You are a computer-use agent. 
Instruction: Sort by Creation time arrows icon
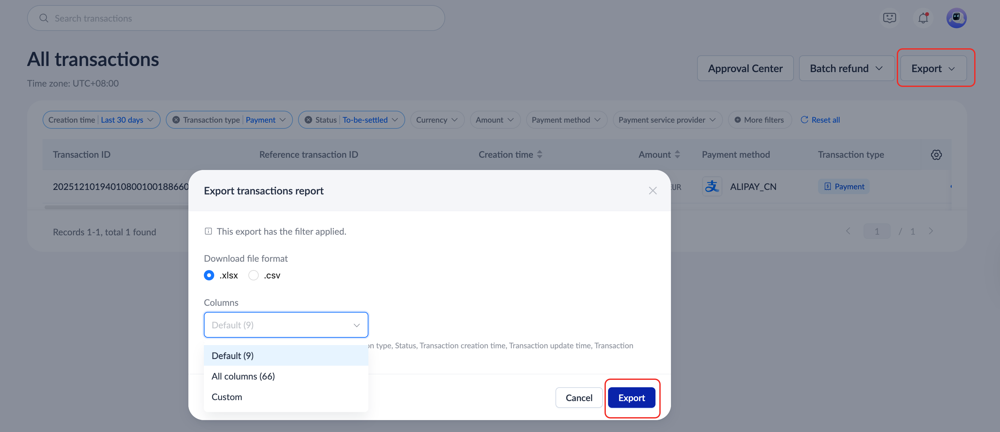pyautogui.click(x=540, y=155)
